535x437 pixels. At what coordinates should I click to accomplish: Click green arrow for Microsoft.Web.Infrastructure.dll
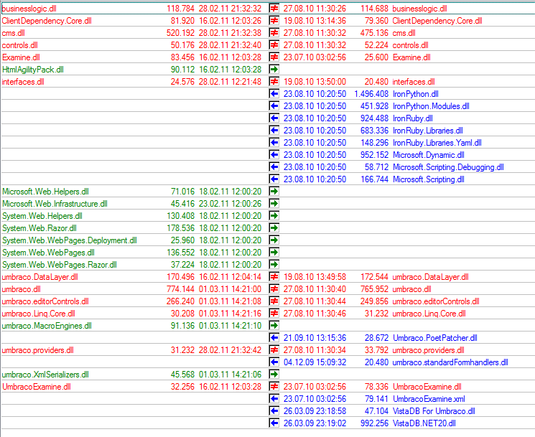pyautogui.click(x=274, y=204)
